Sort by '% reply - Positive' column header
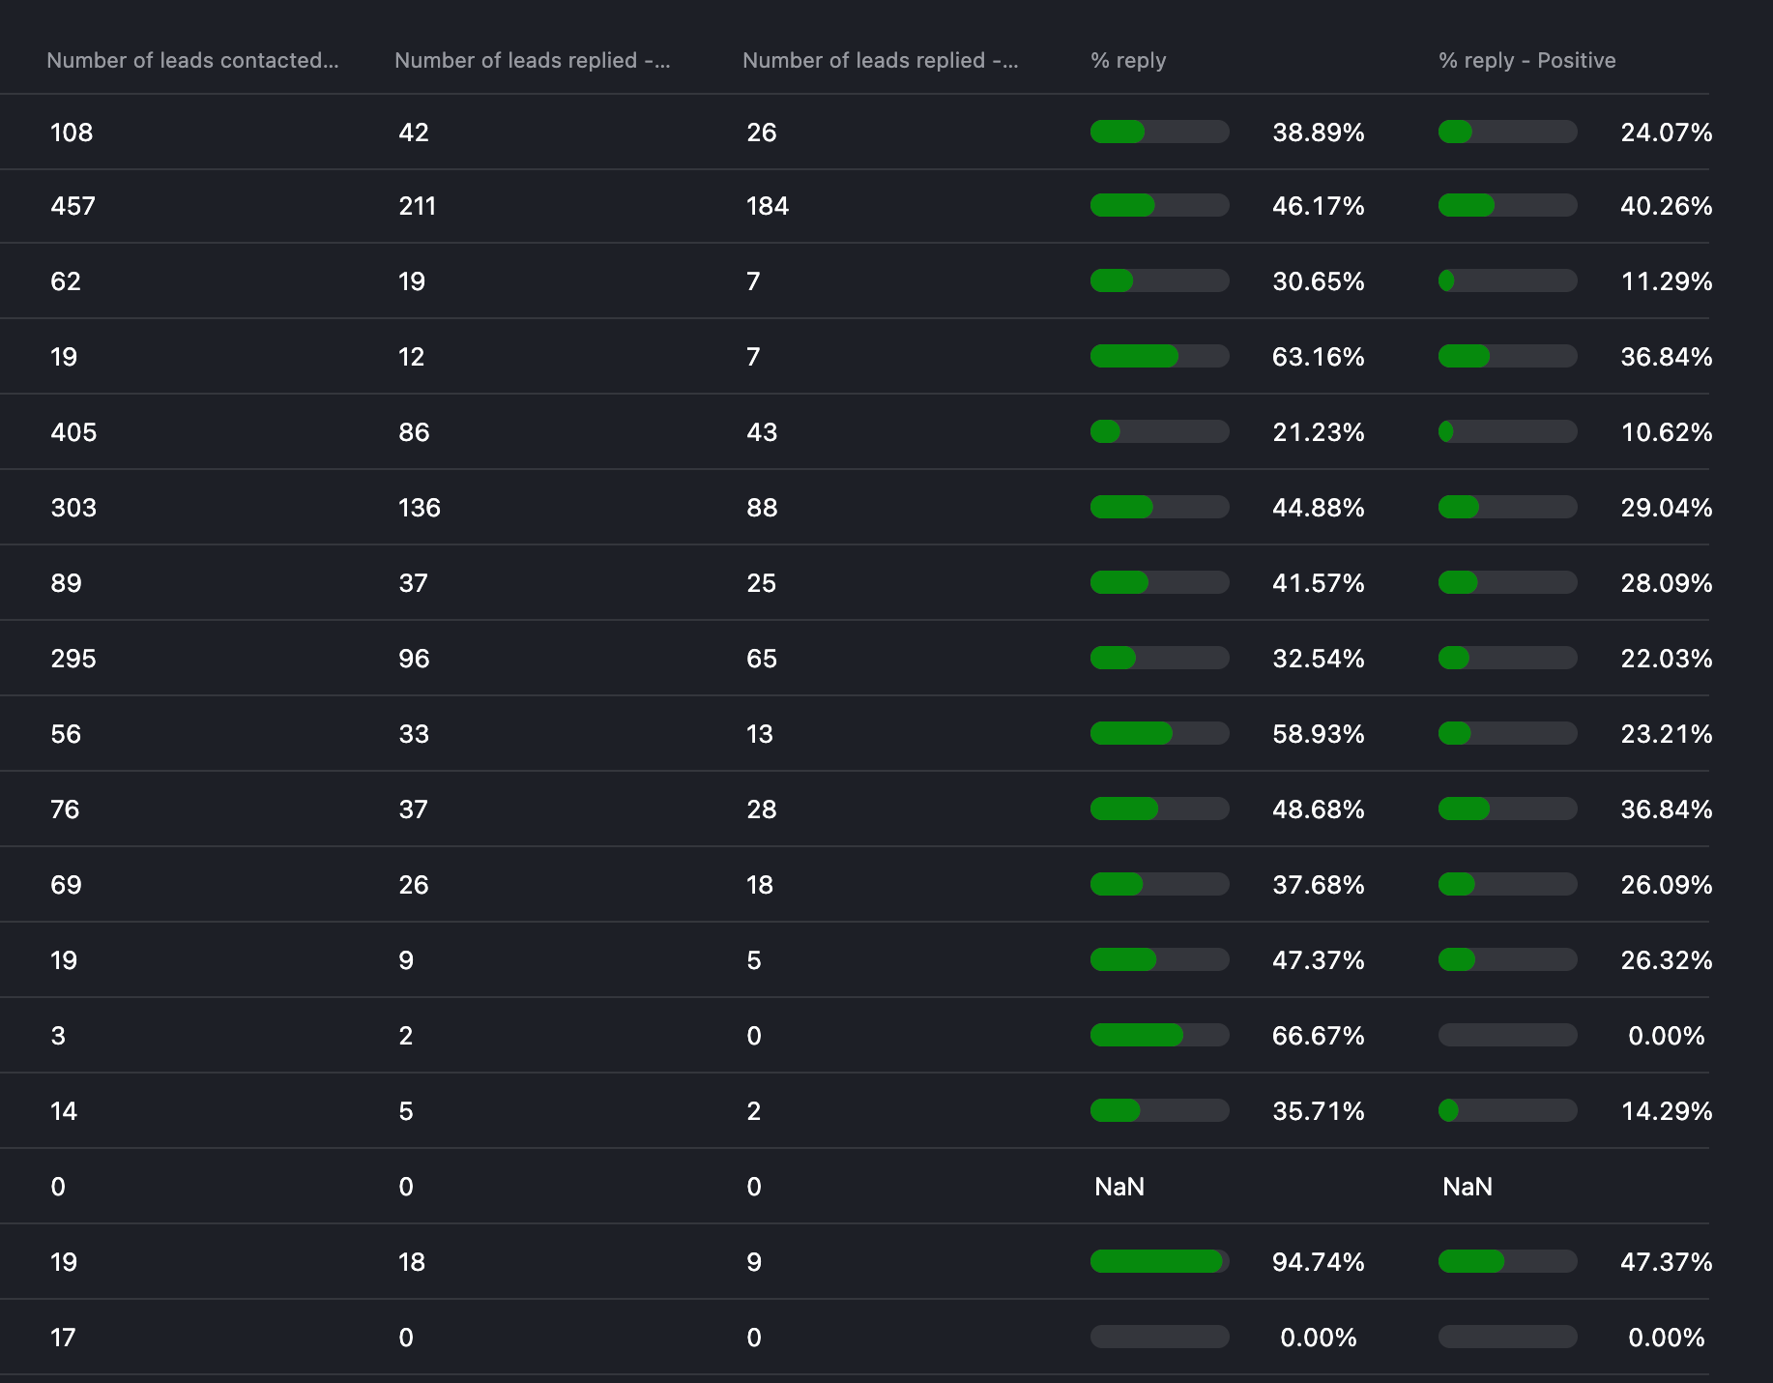 pos(1526,60)
